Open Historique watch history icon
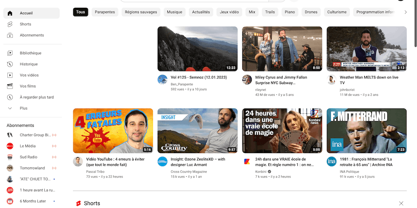 (10, 64)
